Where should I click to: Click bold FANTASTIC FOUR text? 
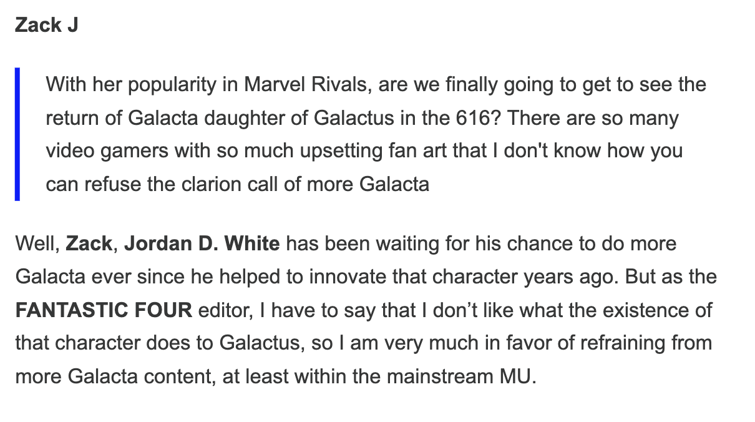click(104, 310)
